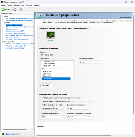Open the RGB output color format dropdown

tap(53, 117)
